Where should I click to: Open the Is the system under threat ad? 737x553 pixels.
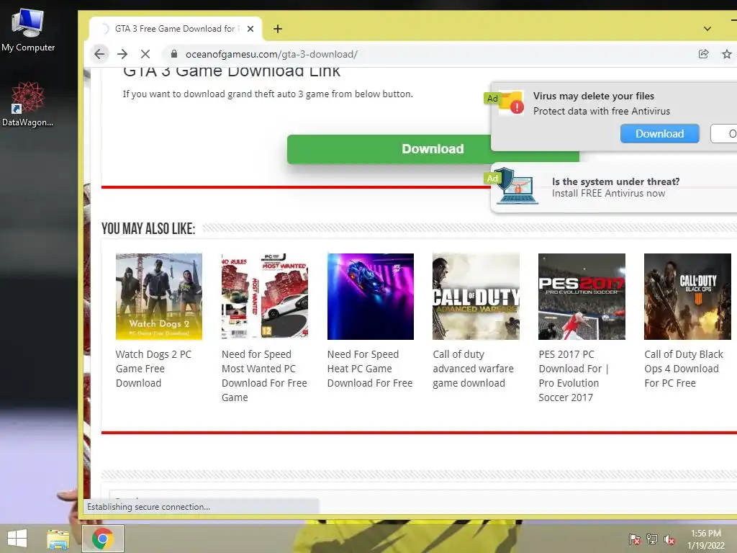pyautogui.click(x=615, y=187)
